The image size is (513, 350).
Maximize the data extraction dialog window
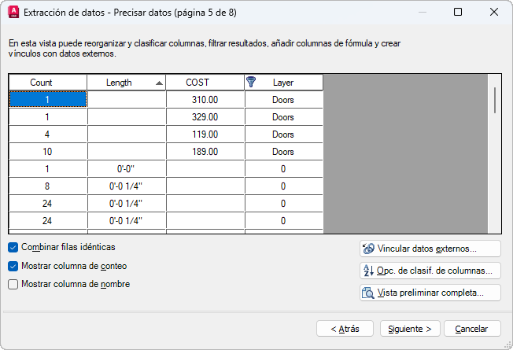[x=458, y=12]
